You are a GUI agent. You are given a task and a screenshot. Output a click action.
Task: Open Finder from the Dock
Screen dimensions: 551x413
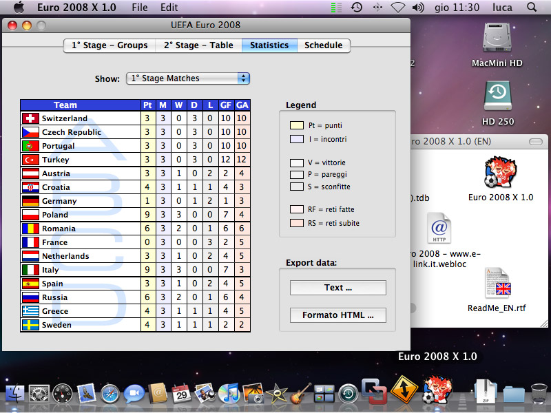tap(14, 393)
